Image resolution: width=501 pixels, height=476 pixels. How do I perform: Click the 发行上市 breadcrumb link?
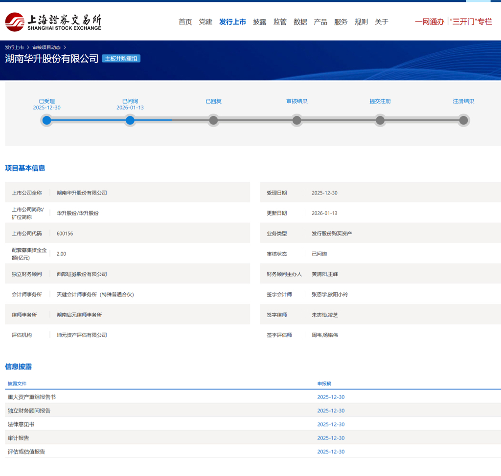[14, 47]
